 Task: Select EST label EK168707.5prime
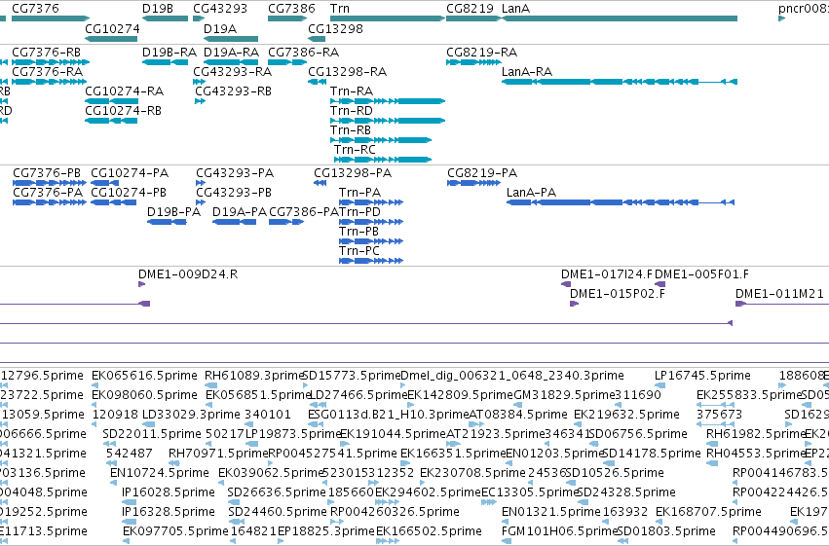[708, 513]
